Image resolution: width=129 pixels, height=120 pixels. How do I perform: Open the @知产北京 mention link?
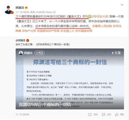(x=29, y=31)
